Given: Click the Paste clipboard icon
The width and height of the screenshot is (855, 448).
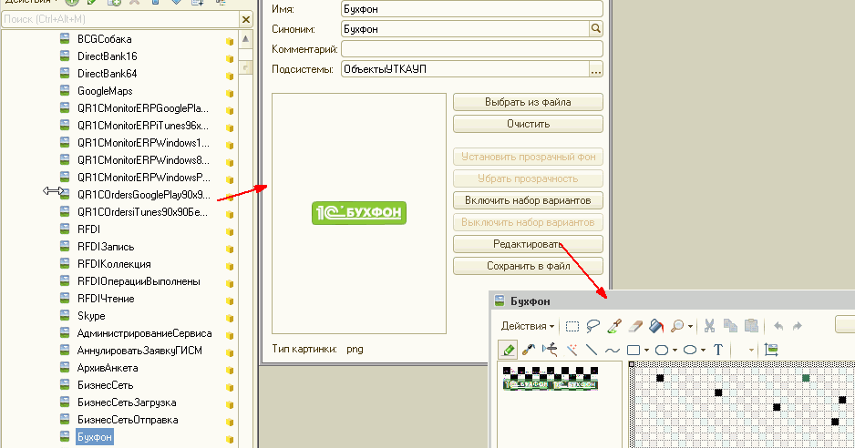Looking at the screenshot, I should tap(751, 326).
